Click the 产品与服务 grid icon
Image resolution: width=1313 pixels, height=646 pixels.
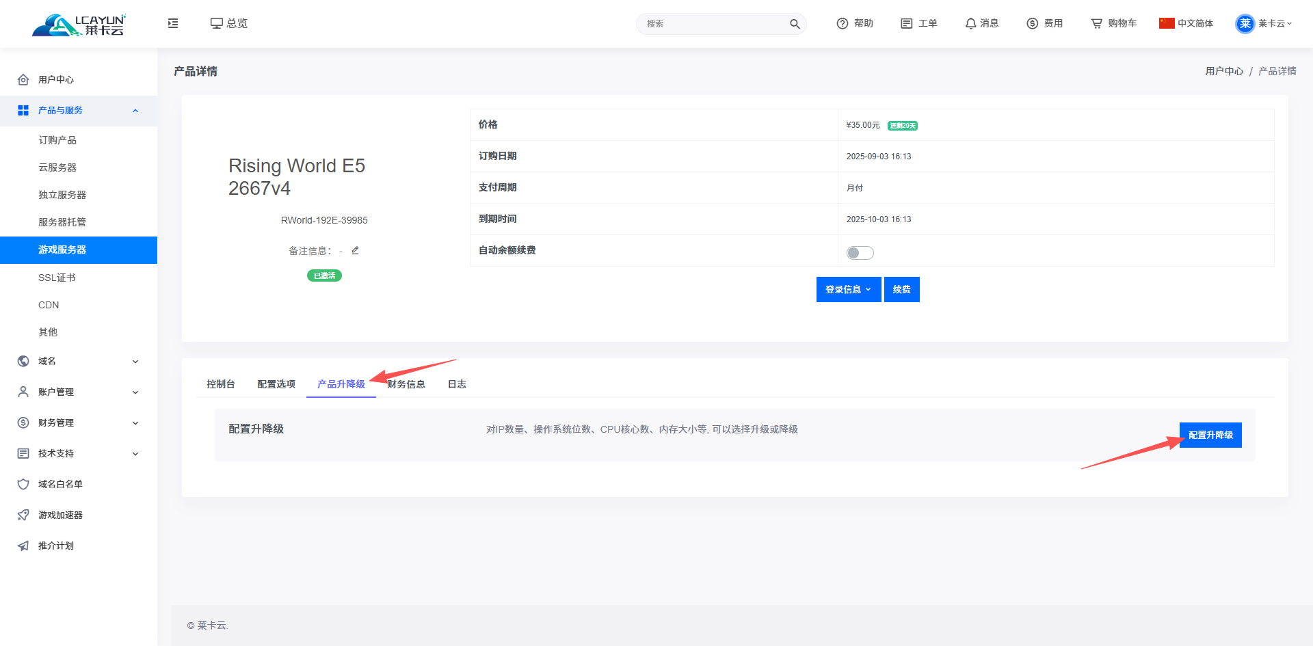[x=23, y=110]
